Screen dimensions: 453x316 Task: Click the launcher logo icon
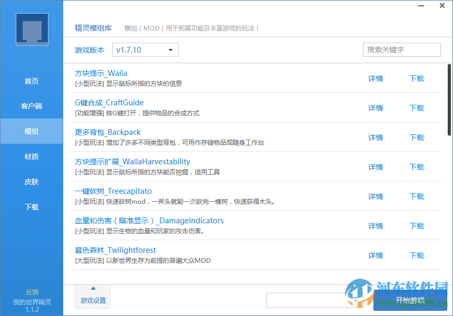pos(32,29)
